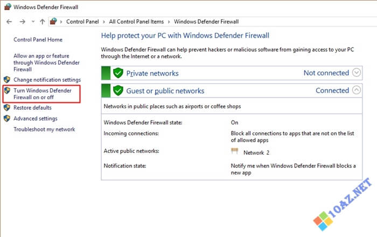377x237 pixels.
Task: Open Troubleshoot my network link
Action: pos(44,129)
